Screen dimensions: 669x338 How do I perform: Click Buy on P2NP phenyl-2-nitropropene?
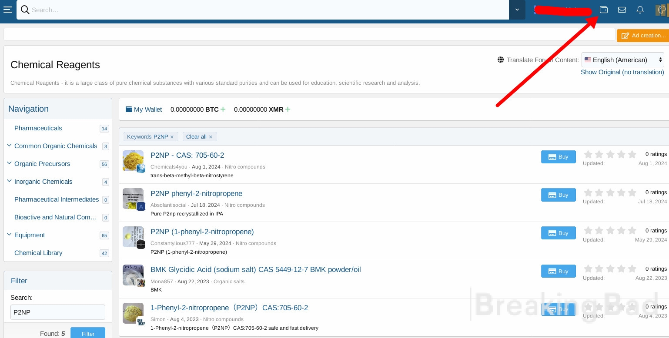click(559, 195)
